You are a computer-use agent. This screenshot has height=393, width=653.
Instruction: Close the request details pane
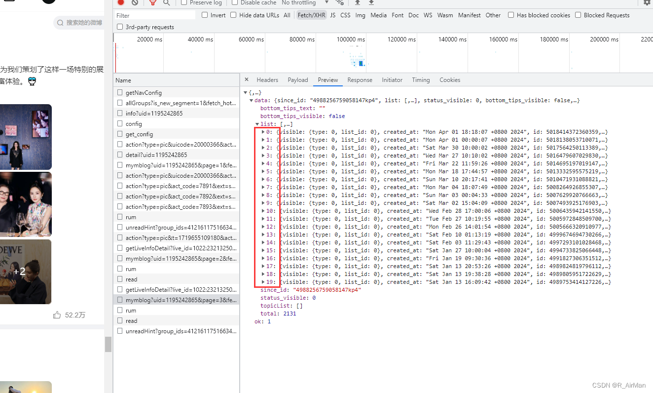pos(247,79)
